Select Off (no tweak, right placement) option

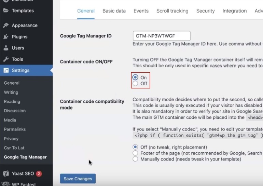pyautogui.click(x=136, y=147)
